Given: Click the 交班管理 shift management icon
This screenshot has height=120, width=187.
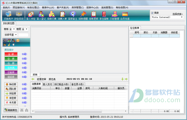Looking at the screenshot, I should click(114, 16).
